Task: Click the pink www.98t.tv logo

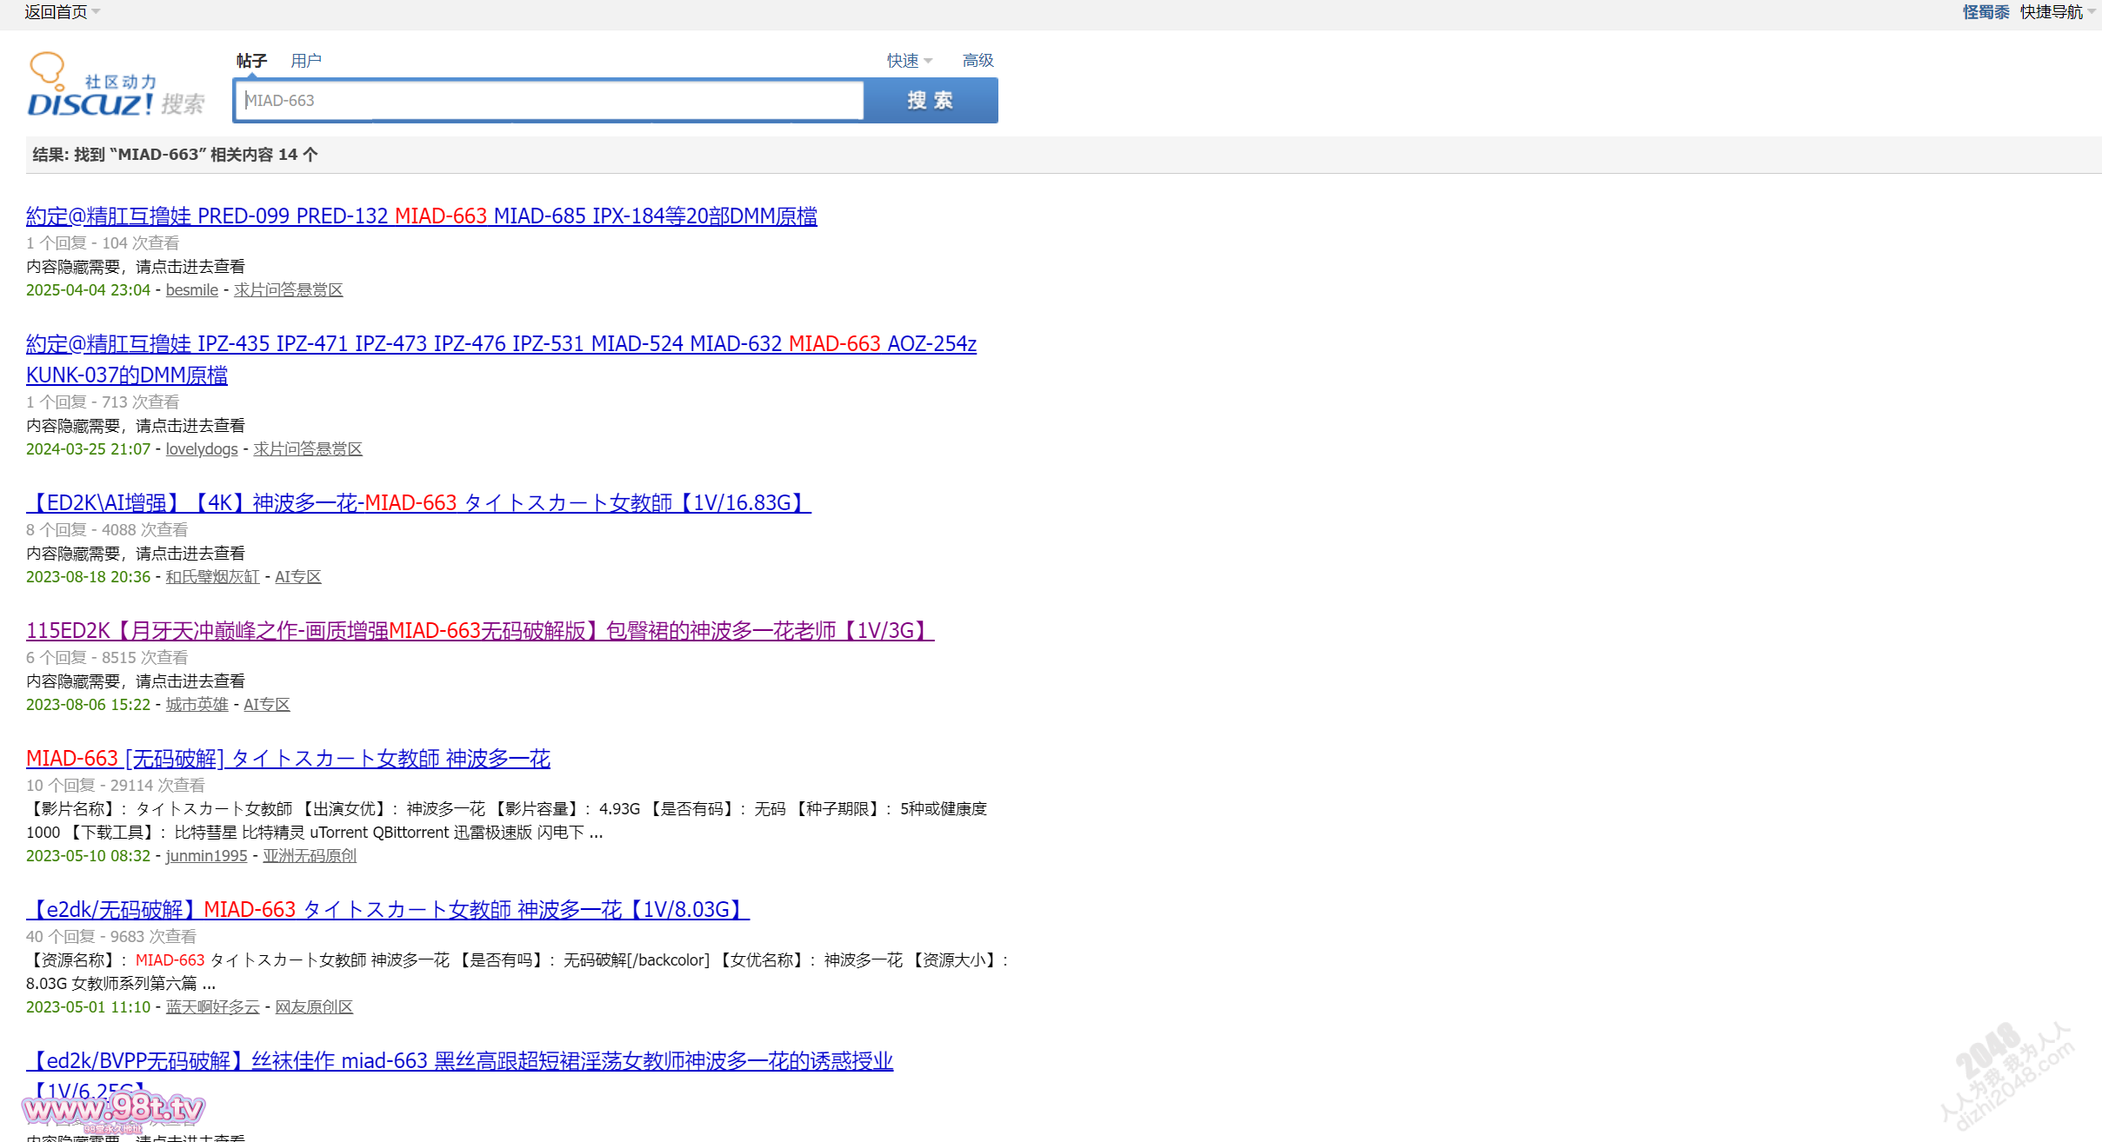Action: click(113, 1110)
